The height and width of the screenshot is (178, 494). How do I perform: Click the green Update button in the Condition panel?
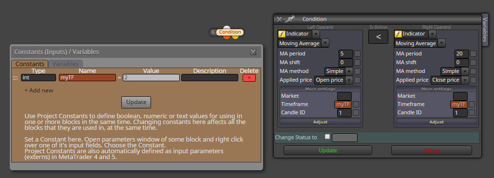tap(328, 150)
